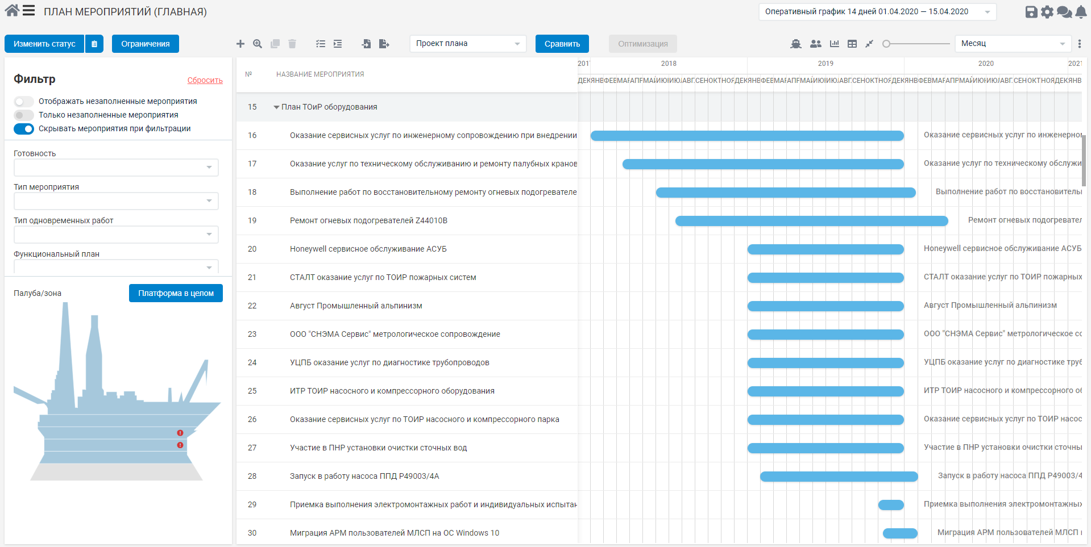The height and width of the screenshot is (547, 1091).
Task: Select row СТАЛТ оказание услуг по ТОИР
Action: [x=407, y=278]
